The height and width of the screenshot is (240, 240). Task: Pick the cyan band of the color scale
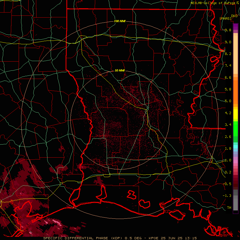coord(235,147)
